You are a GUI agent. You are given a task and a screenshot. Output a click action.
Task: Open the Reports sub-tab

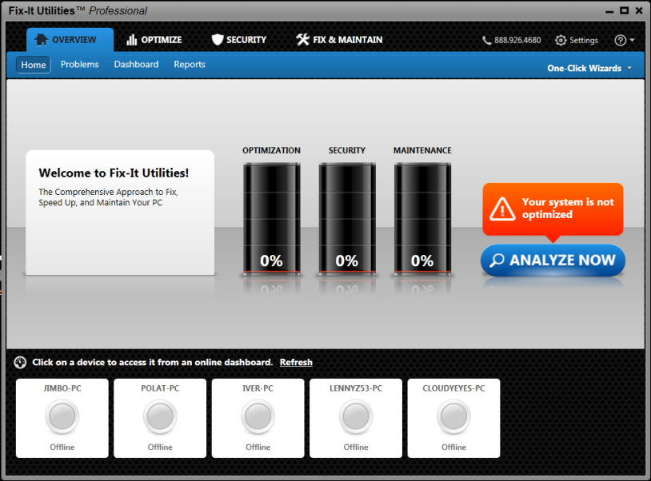point(190,64)
